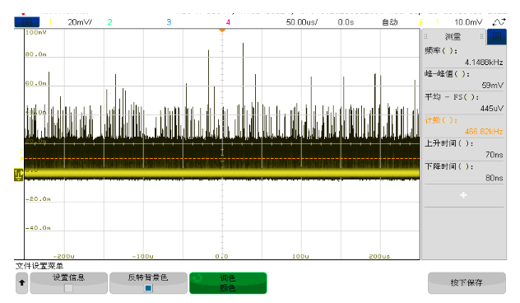Click the channel 1 ground marker on left edge
The image size is (520, 303).
[x=19, y=175]
